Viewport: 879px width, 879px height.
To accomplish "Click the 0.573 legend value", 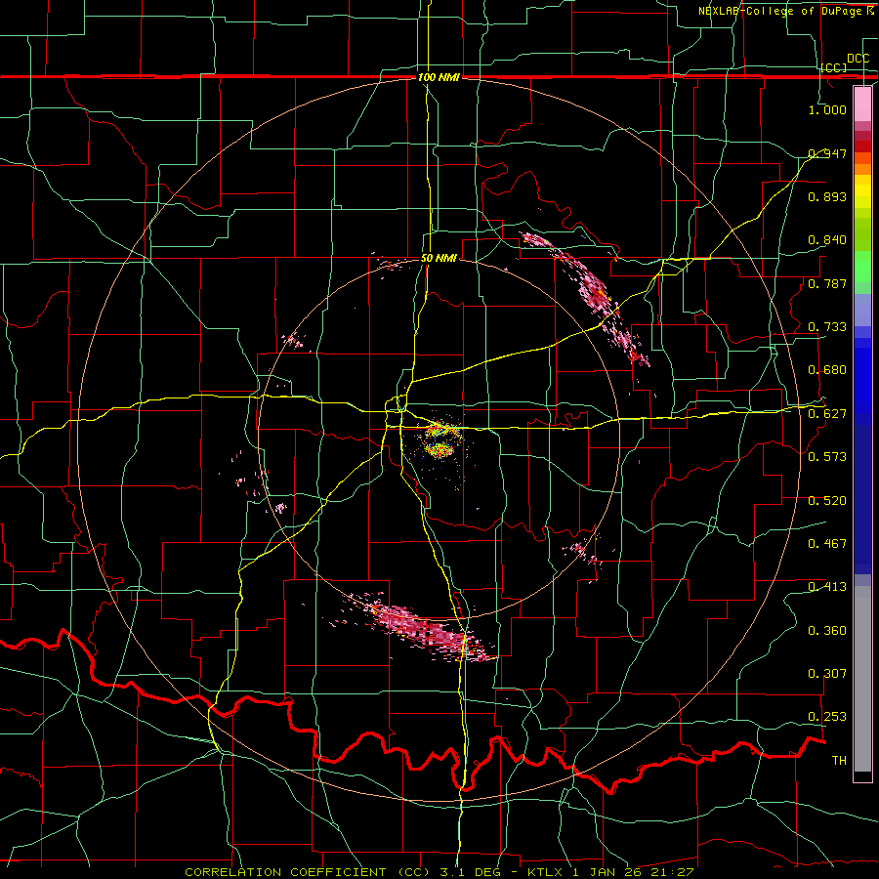I will pos(827,457).
